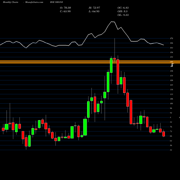Click the 166 price axis label

[171, 43]
